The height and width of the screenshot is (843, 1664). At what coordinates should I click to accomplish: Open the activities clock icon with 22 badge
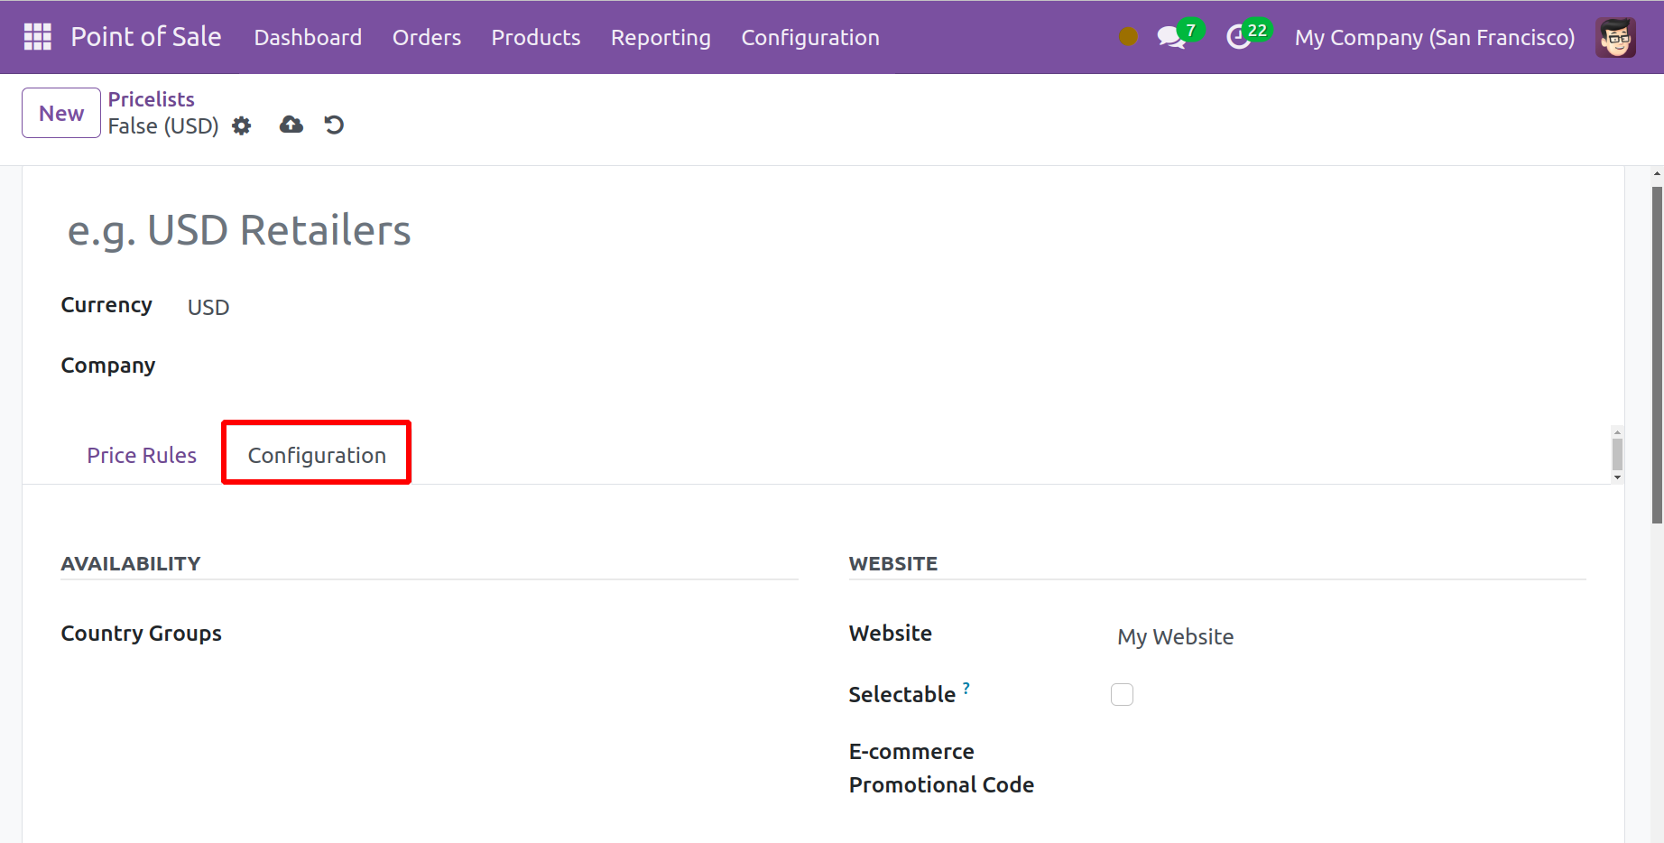(x=1239, y=37)
